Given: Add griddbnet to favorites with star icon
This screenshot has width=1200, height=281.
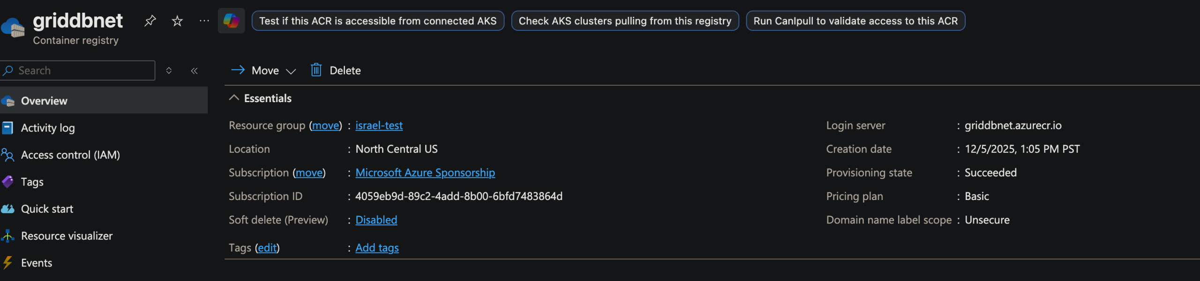Looking at the screenshot, I should (x=177, y=21).
